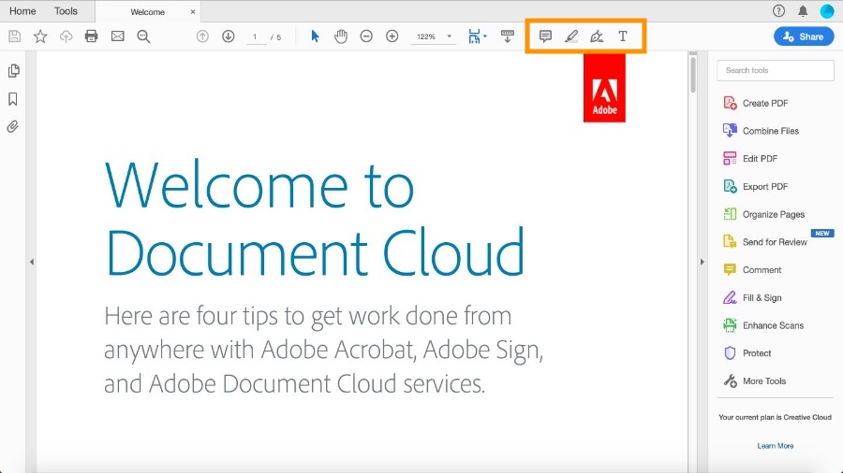Open Create PDF tool
This screenshot has width=843, height=473.
755,103
